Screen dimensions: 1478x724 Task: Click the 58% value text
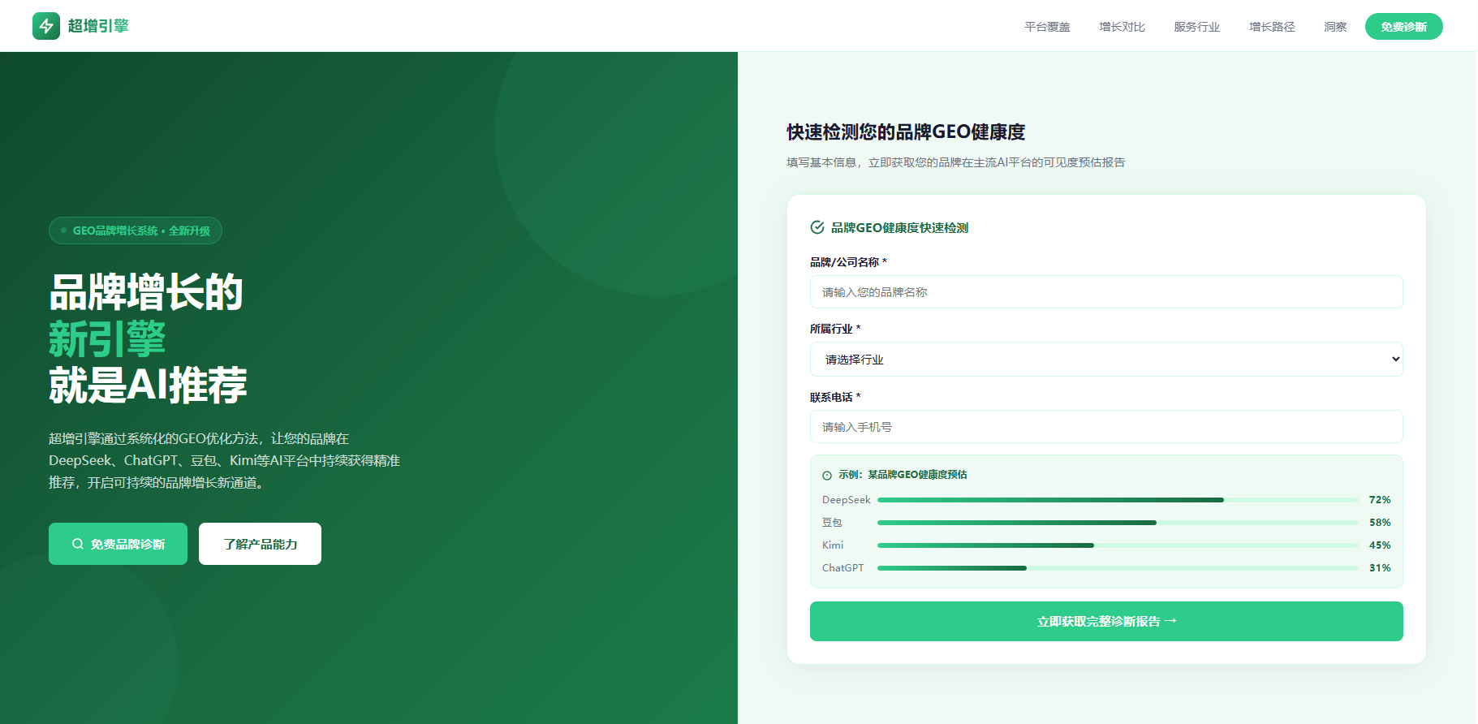(1380, 523)
